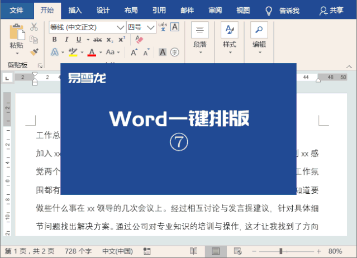Open clipboard pane launcher arrow
Screen dimensions: 357x258
40,66
